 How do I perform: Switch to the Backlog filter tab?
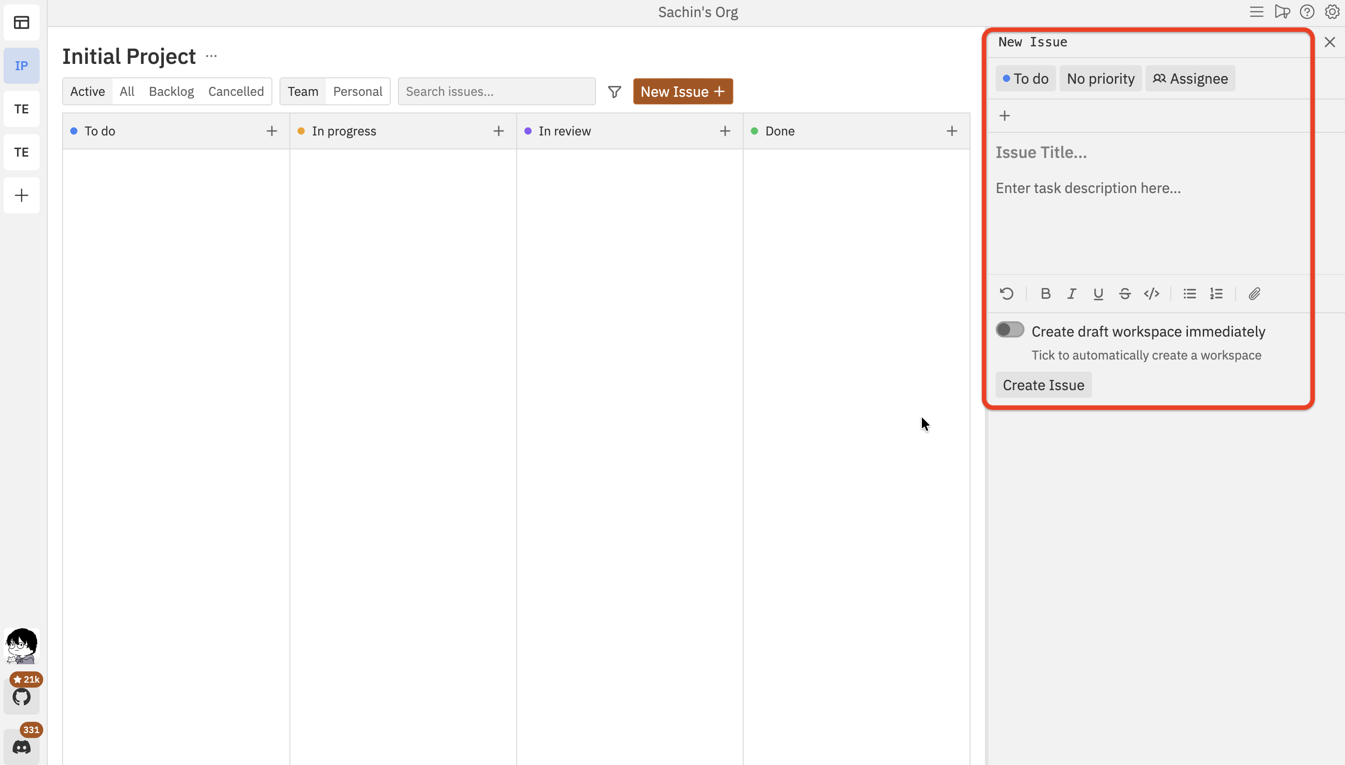tap(171, 91)
